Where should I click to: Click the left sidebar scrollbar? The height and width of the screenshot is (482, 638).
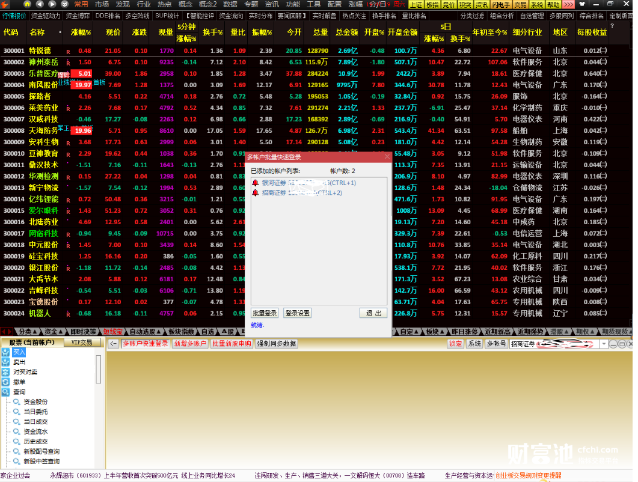point(99,369)
